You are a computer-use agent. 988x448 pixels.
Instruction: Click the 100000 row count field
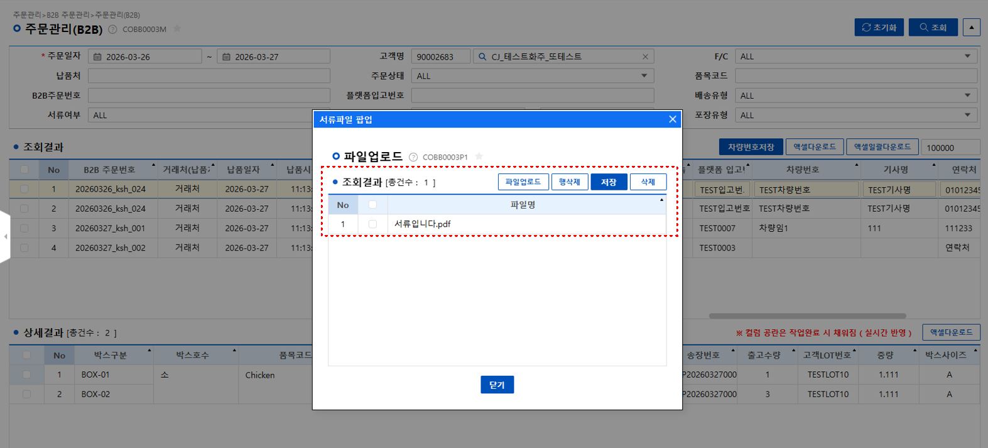[951, 148]
